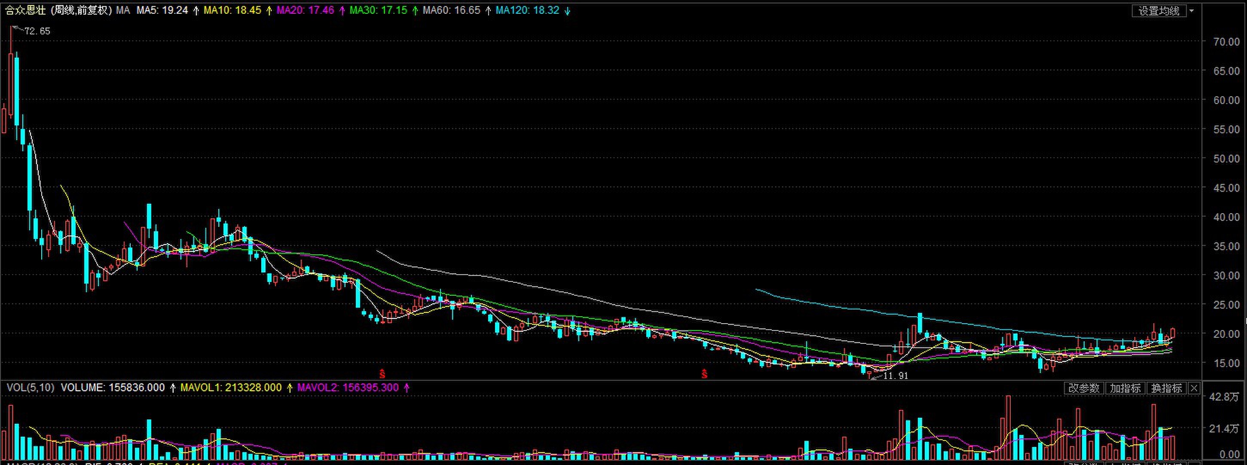Click 改参数 in the VOL panel

pos(1084,388)
